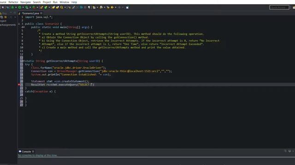Screen dimensions: 295x165
Task: Click inside the SELECT query string
Action: pyautogui.click(x=86, y=84)
